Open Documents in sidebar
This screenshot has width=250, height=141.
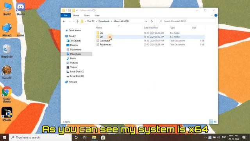pos(75,50)
